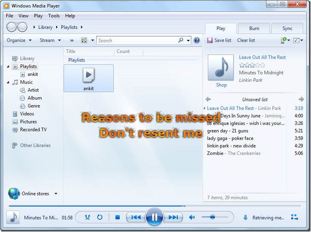The width and height of the screenshot is (311, 232).
Task: Open the Help menu
Action: coord(70,16)
